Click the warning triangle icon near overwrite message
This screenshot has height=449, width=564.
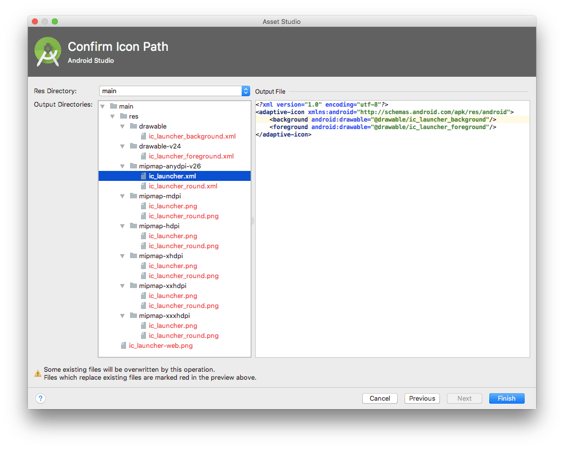(38, 373)
